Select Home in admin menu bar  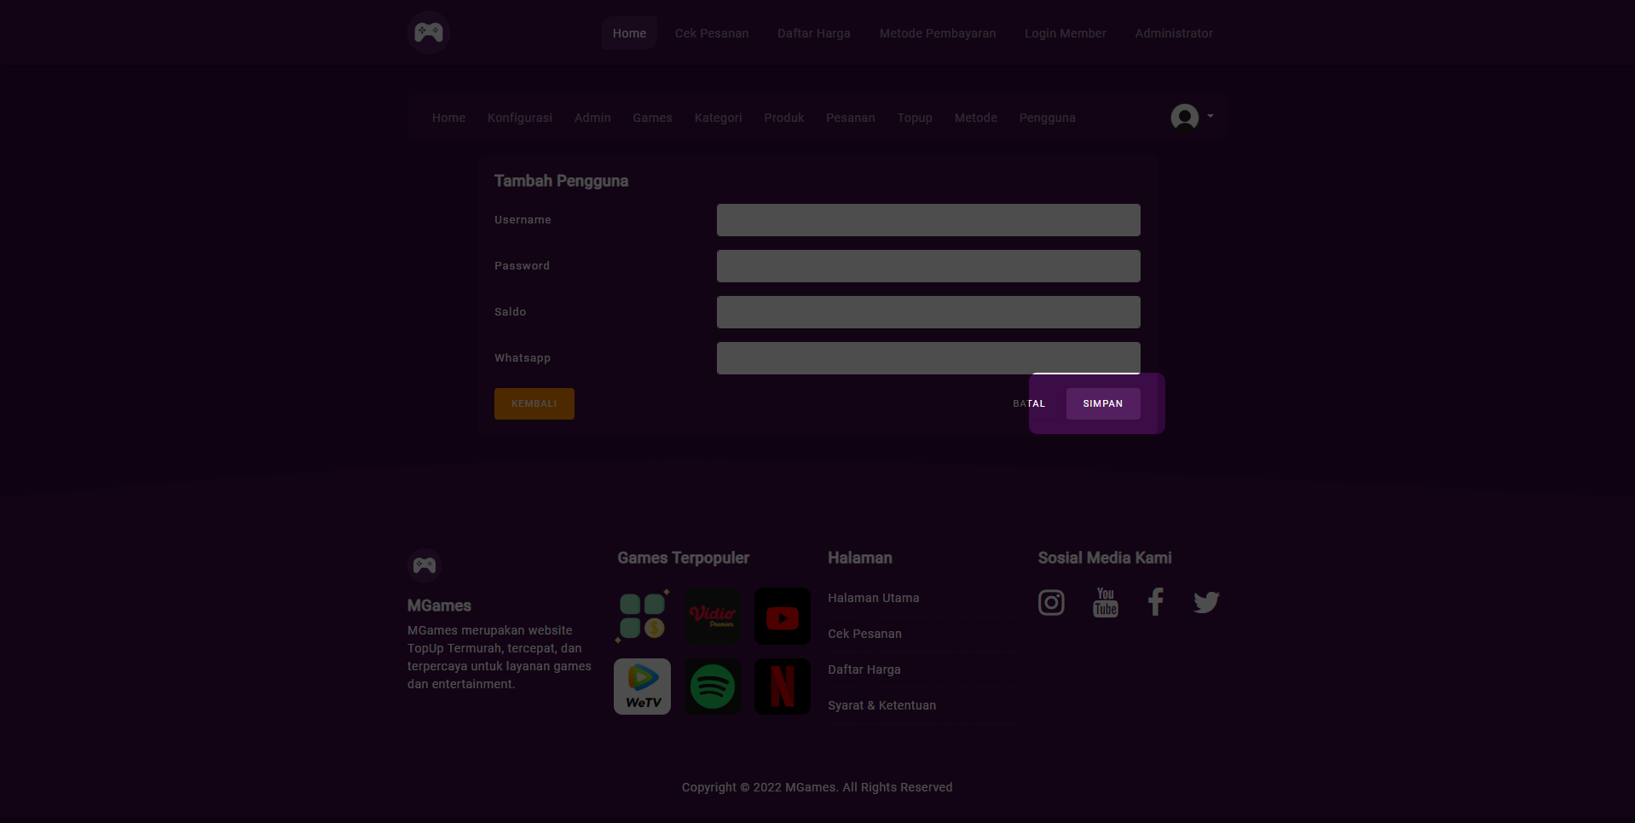(x=448, y=118)
